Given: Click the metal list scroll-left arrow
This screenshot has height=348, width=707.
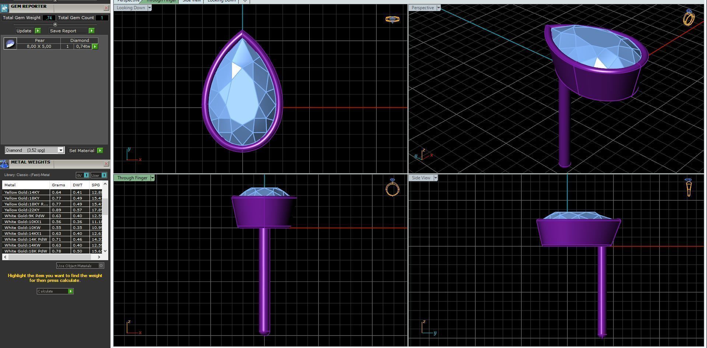Looking at the screenshot, I should pos(4,257).
